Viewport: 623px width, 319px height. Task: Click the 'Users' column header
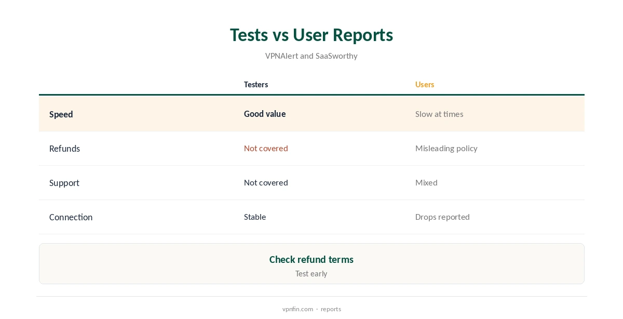point(425,84)
